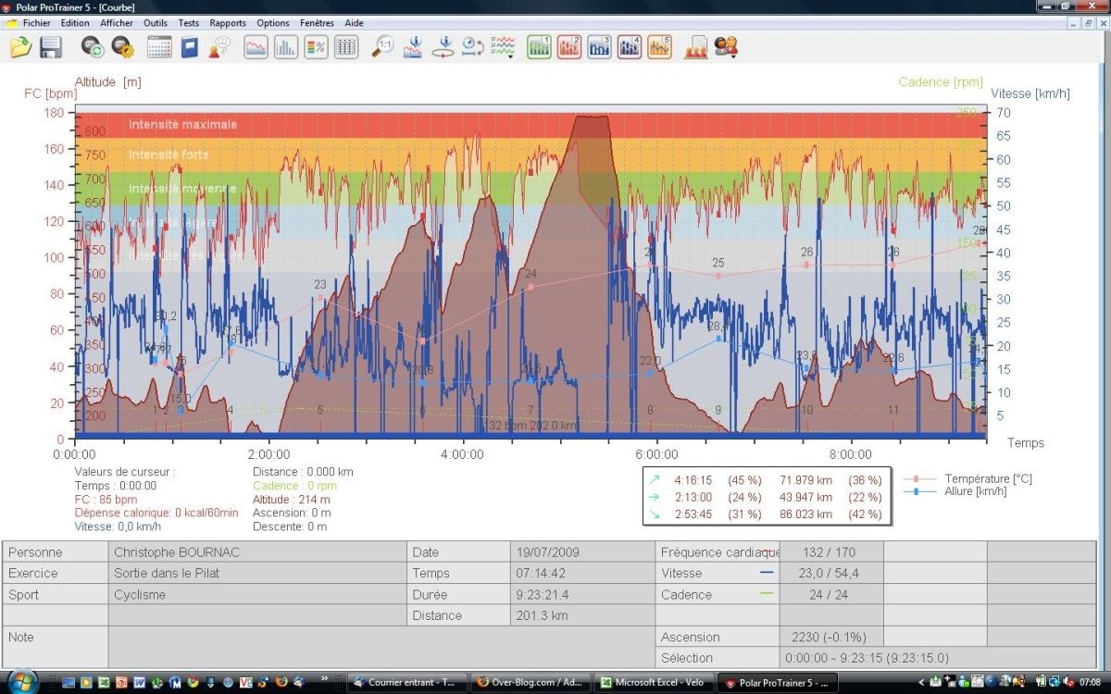Select graph layout 4 icon
This screenshot has height=694, width=1111.
[x=630, y=46]
